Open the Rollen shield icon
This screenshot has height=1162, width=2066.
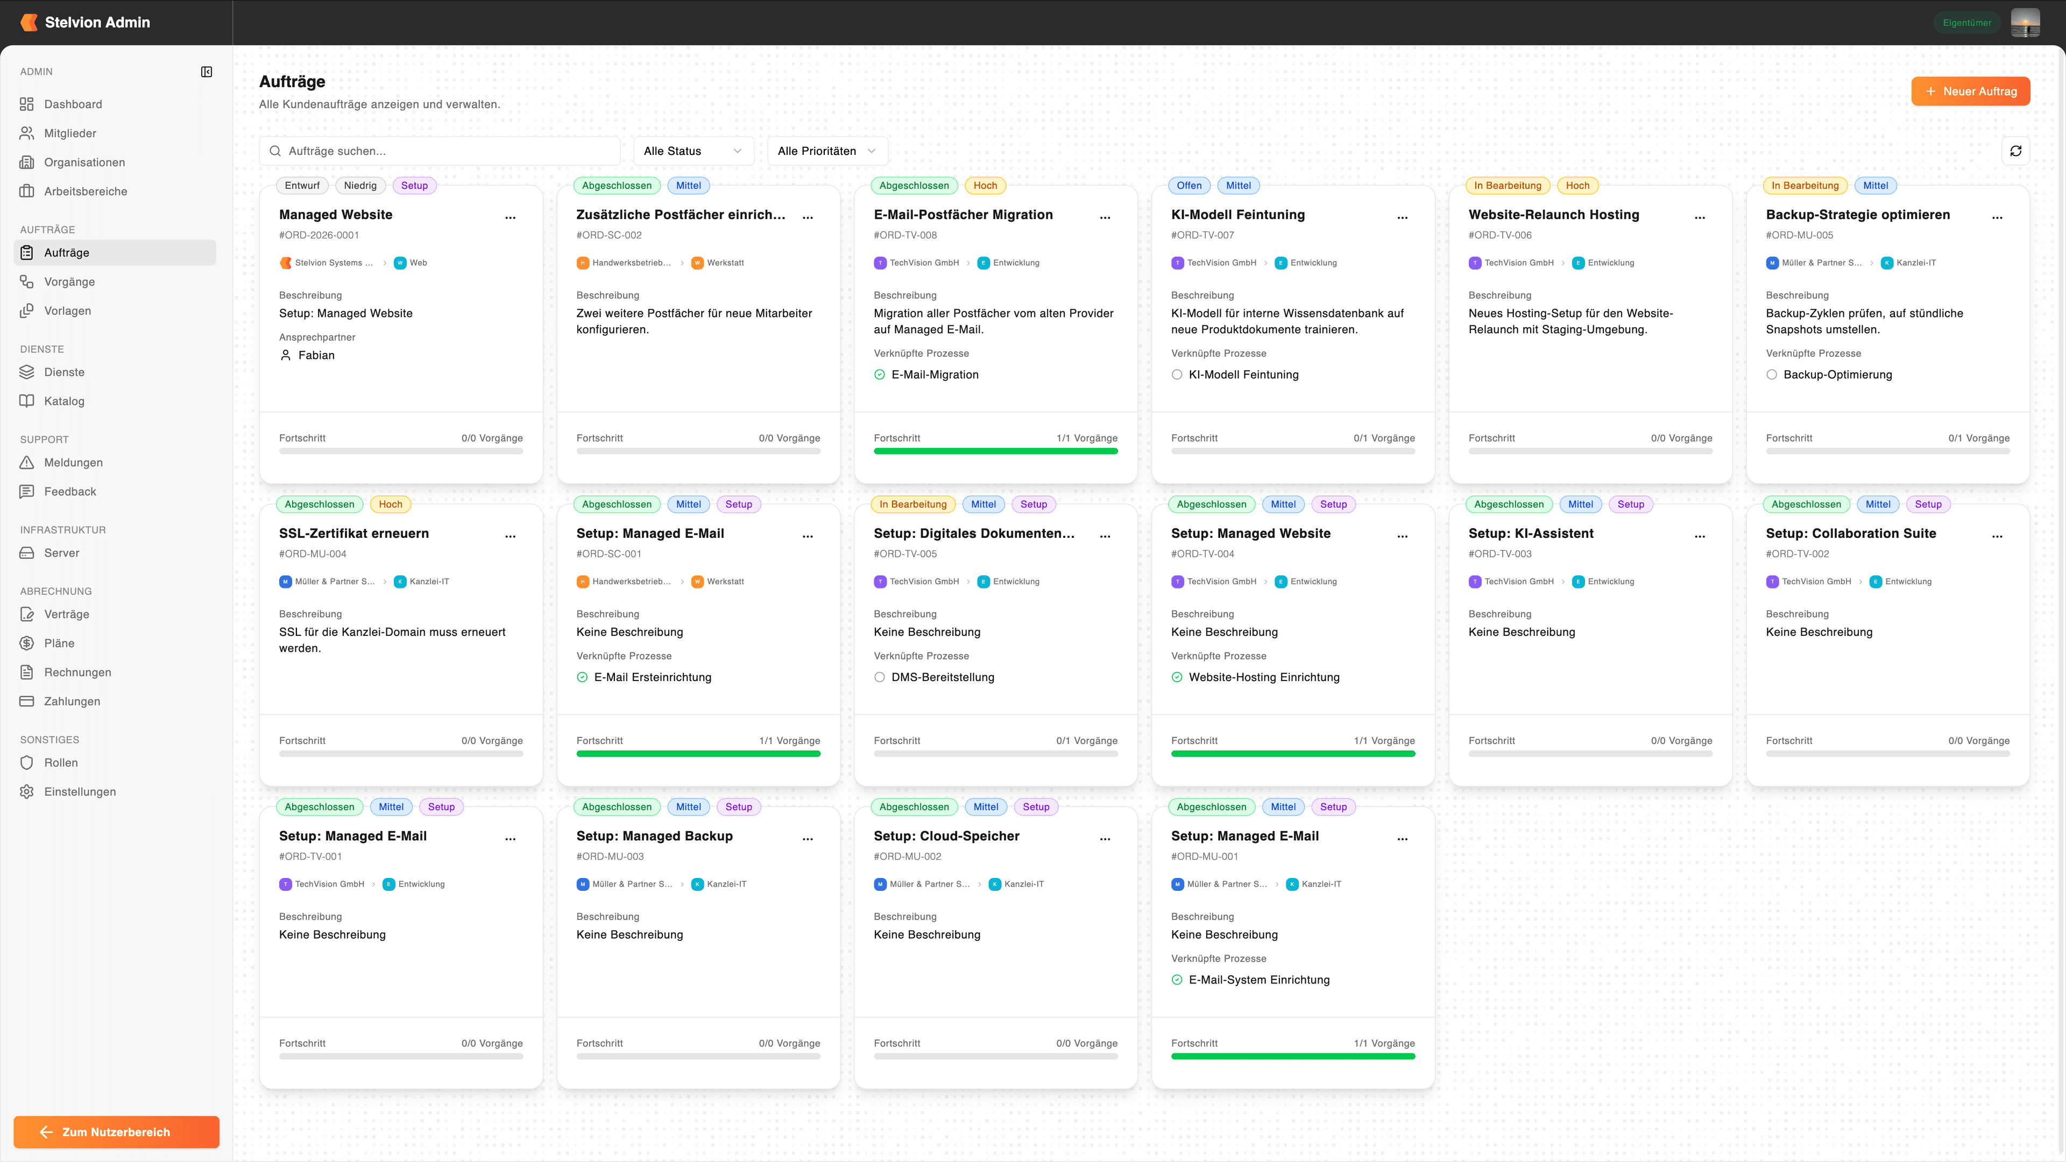pyautogui.click(x=26, y=763)
